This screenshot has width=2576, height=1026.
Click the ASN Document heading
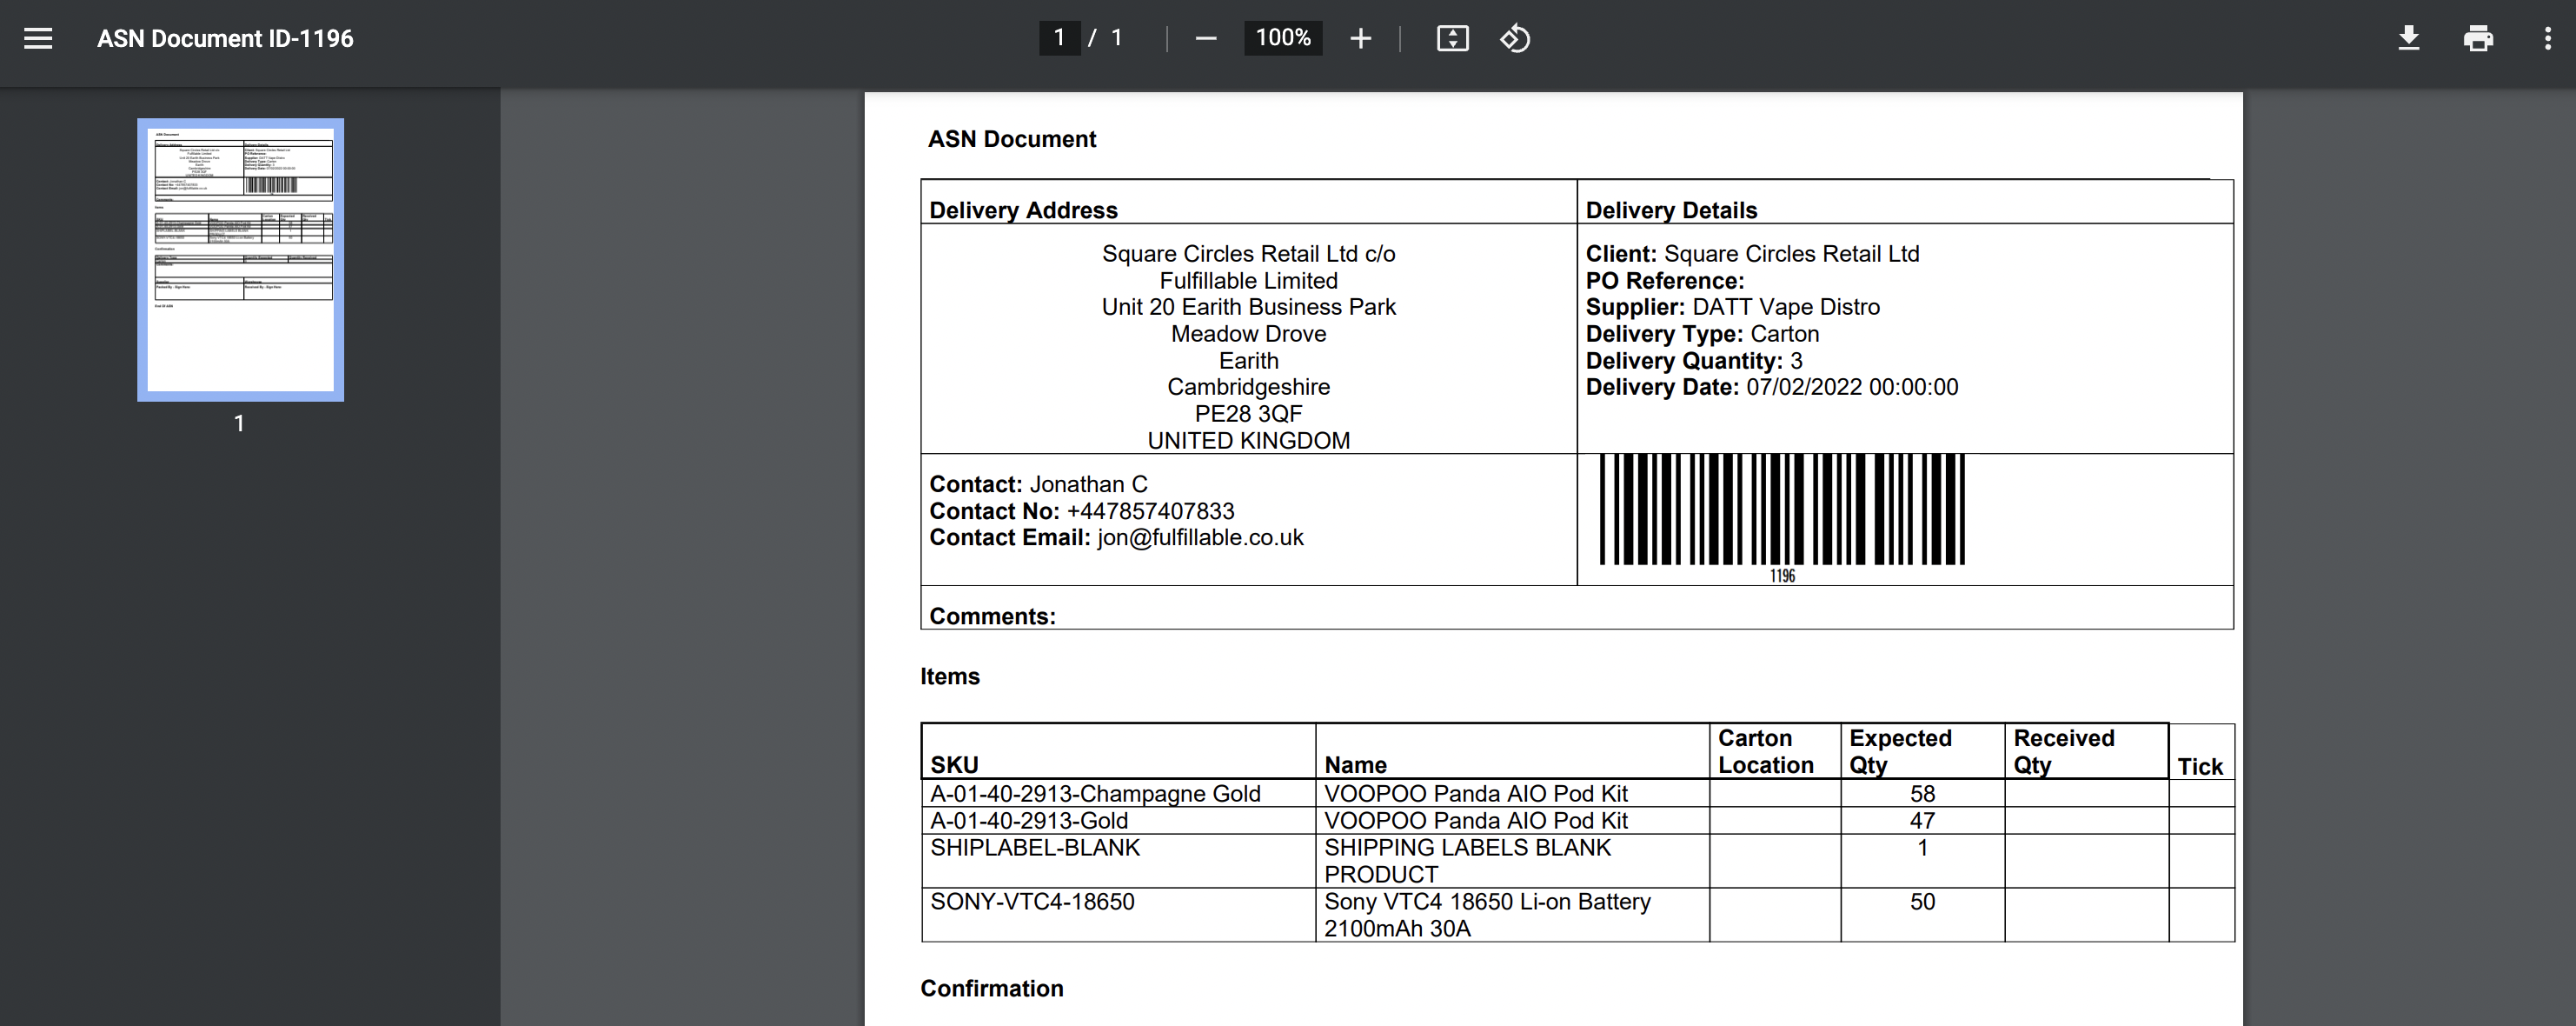pos(1012,139)
